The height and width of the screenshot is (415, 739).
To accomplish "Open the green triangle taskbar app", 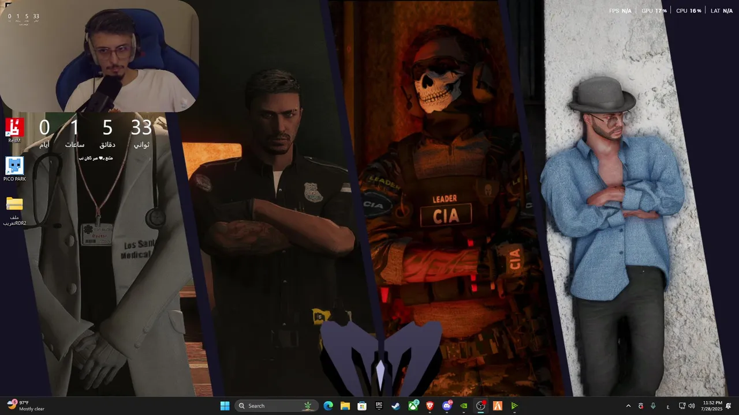I will click(x=514, y=406).
